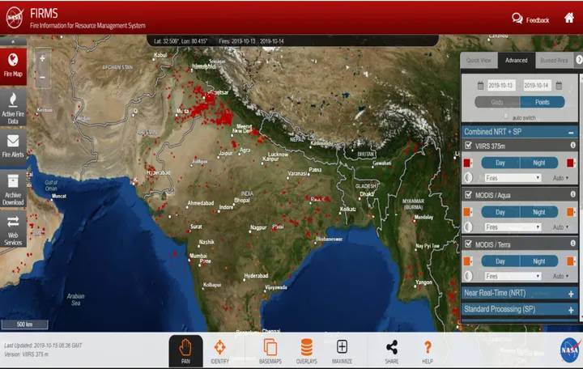
Task: Select the Identify tool in bottom toolbar
Action: (x=219, y=351)
